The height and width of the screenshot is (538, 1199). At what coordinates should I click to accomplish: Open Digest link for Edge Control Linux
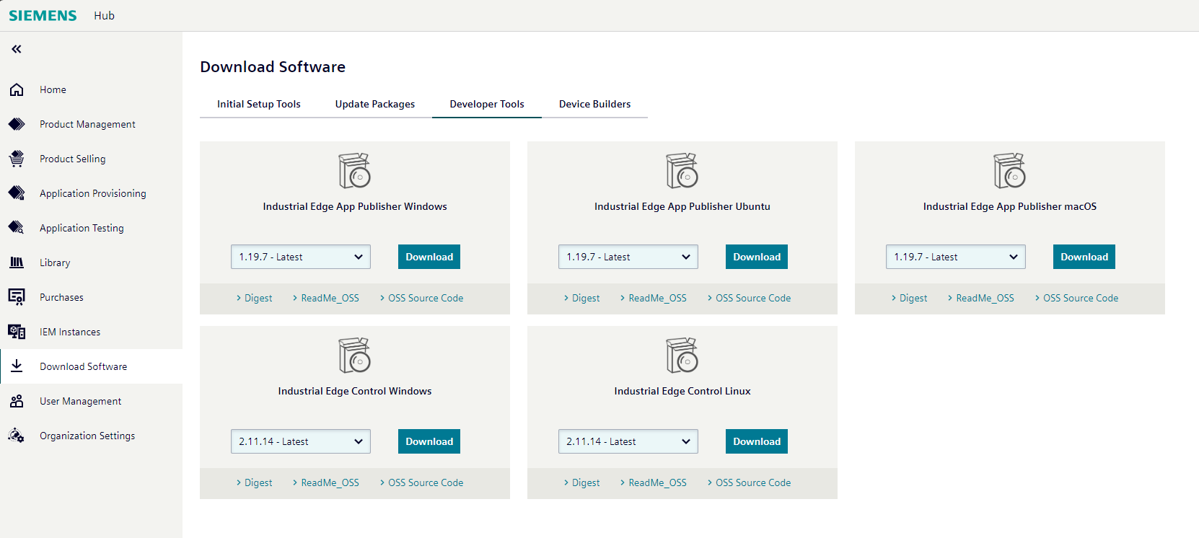click(x=582, y=482)
